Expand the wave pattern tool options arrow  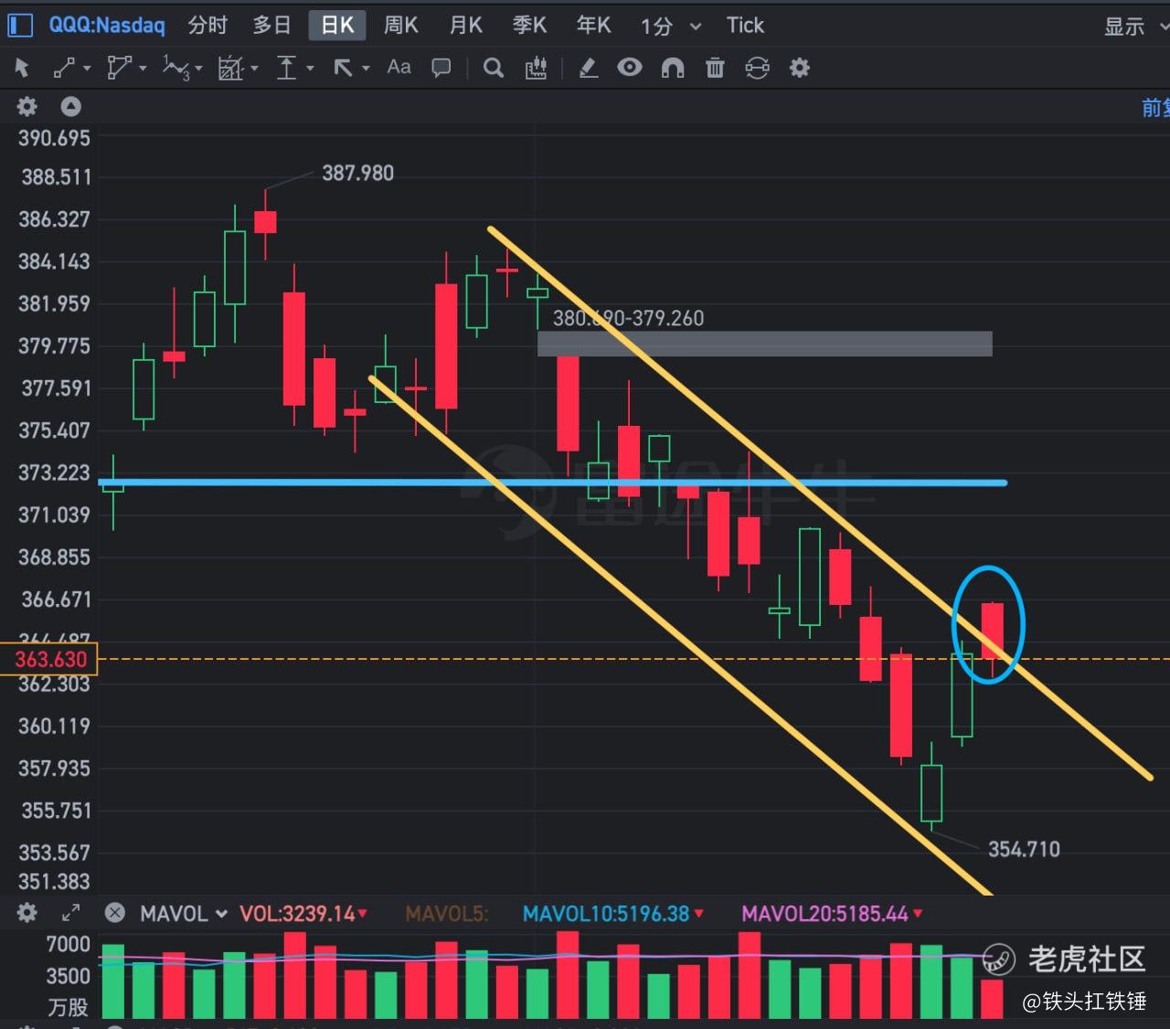(x=198, y=69)
